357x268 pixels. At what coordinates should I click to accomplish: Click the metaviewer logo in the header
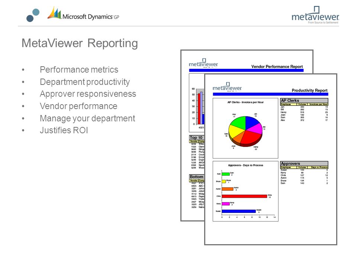point(315,15)
